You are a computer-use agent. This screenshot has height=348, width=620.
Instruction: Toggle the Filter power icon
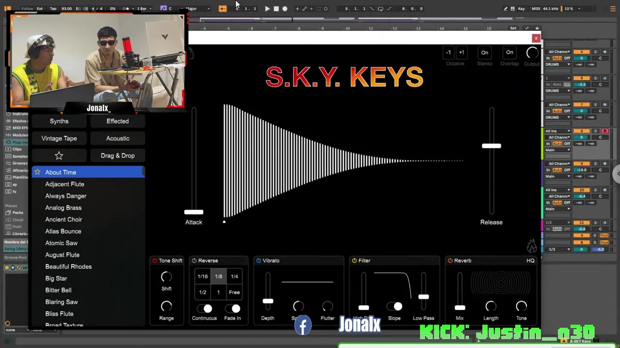click(x=355, y=261)
